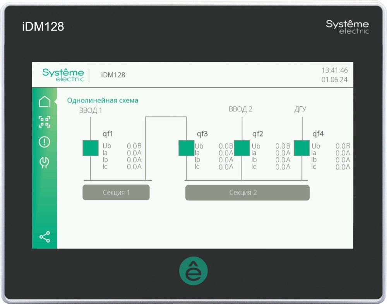Image resolution: width=387 pixels, height=304 pixels.
Task: Toggle the qf1 circuit breaker square
Action: point(91,148)
